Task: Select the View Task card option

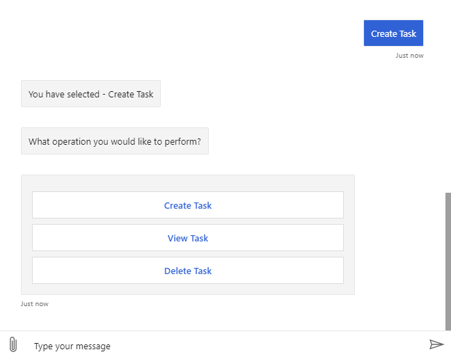Action: [188, 238]
